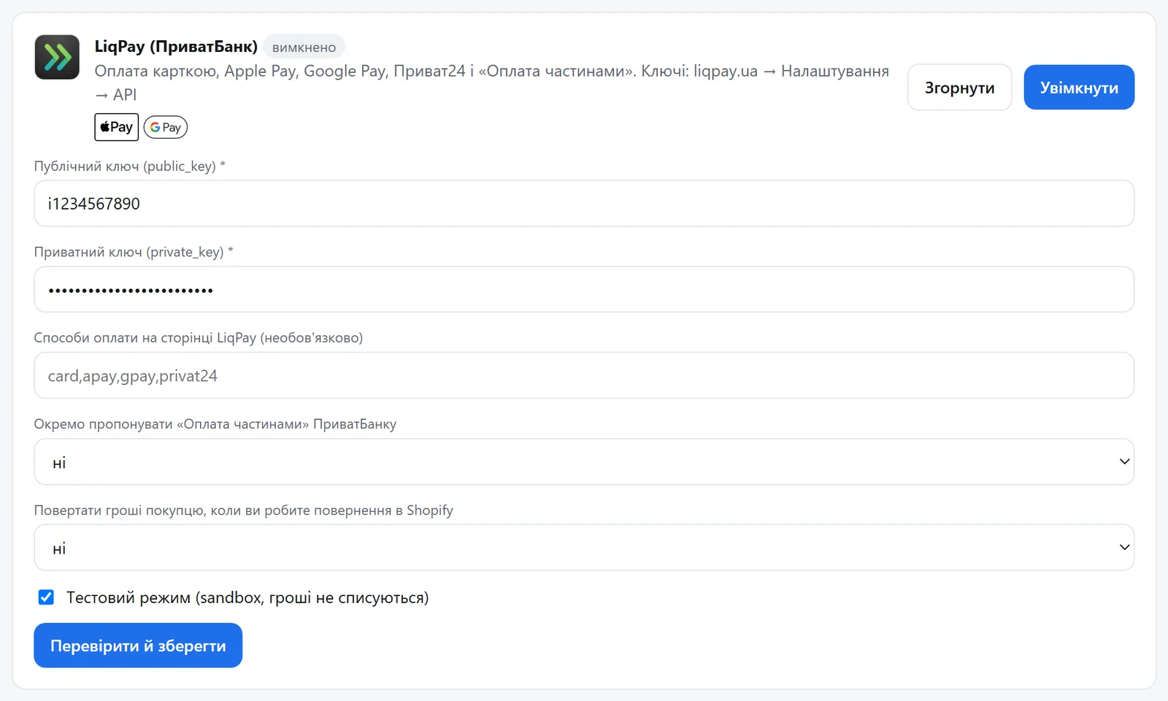Click the Тестовий режим checkbox label text

coord(247,598)
